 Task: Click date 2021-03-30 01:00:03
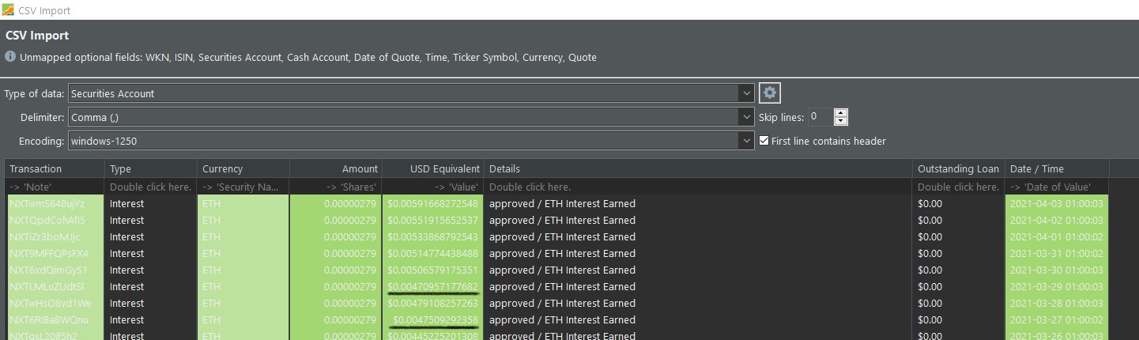1057,270
